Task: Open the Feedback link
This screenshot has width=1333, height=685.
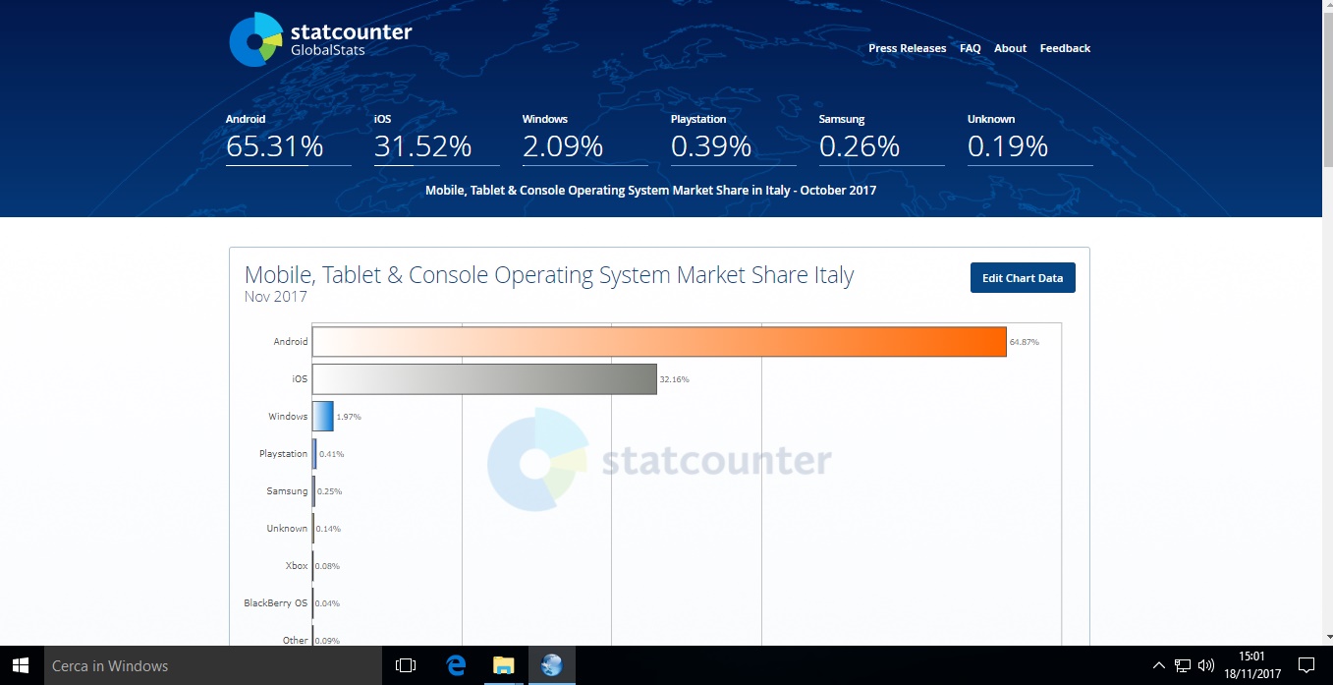Action: click(1065, 48)
